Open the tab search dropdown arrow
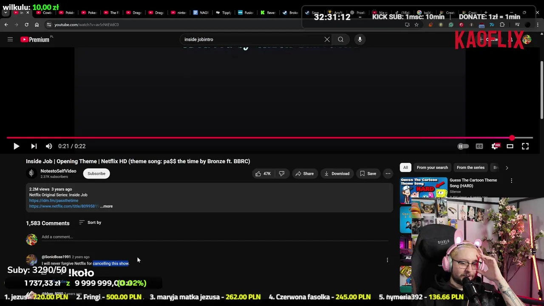The height and width of the screenshot is (306, 544). pos(6,13)
